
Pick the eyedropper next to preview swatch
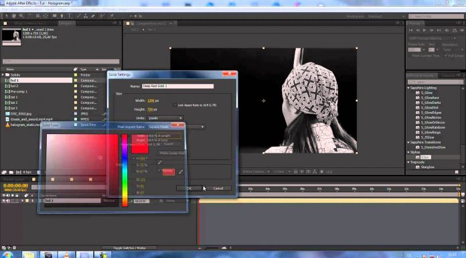coord(180,172)
